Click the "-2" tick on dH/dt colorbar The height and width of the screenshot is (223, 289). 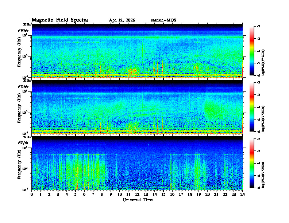click(x=258, y=27)
